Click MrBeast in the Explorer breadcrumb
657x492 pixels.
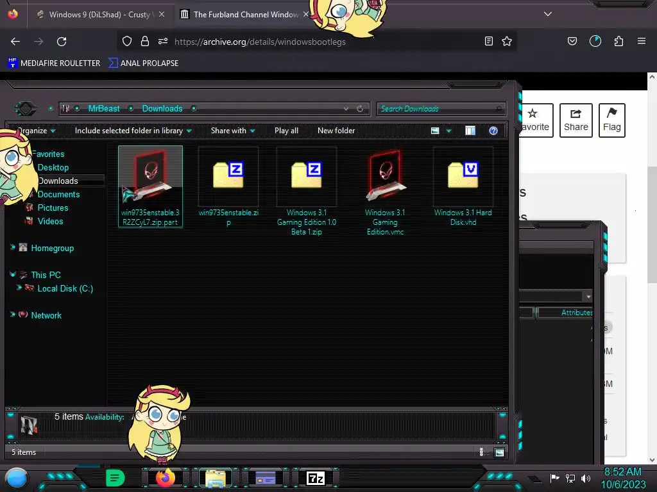[104, 108]
